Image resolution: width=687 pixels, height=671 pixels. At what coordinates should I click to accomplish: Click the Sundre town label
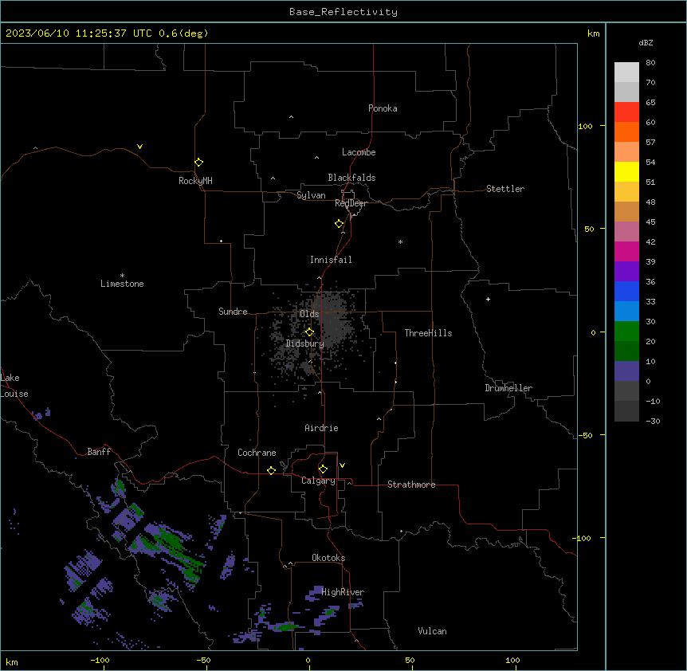[233, 312]
